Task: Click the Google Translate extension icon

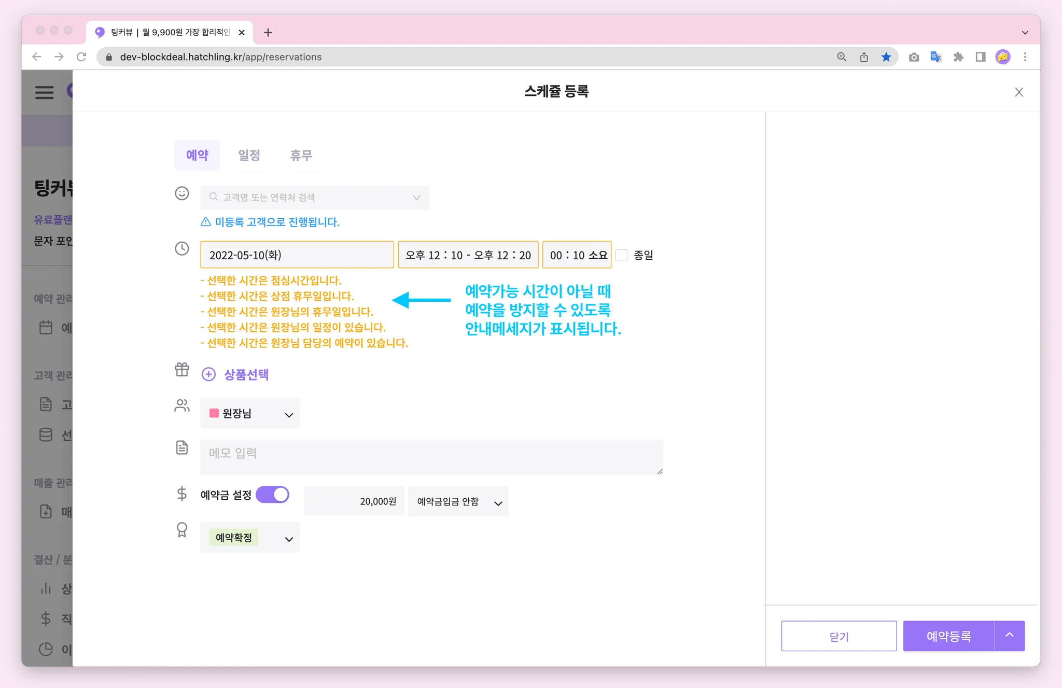Action: pyautogui.click(x=936, y=57)
